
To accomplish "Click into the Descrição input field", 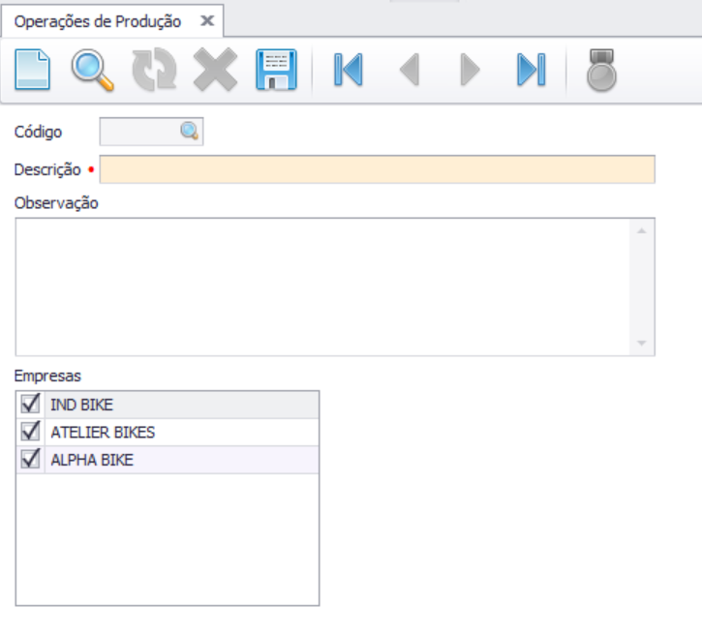I will coord(377,169).
